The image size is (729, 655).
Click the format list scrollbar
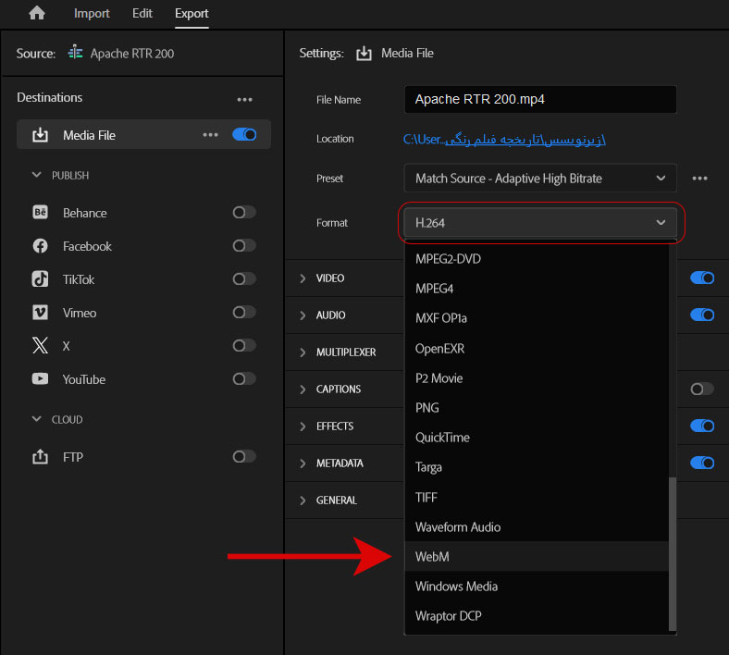(x=673, y=554)
